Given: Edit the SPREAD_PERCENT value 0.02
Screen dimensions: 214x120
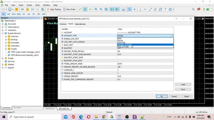Looking at the screenshot, I should pos(145,76).
